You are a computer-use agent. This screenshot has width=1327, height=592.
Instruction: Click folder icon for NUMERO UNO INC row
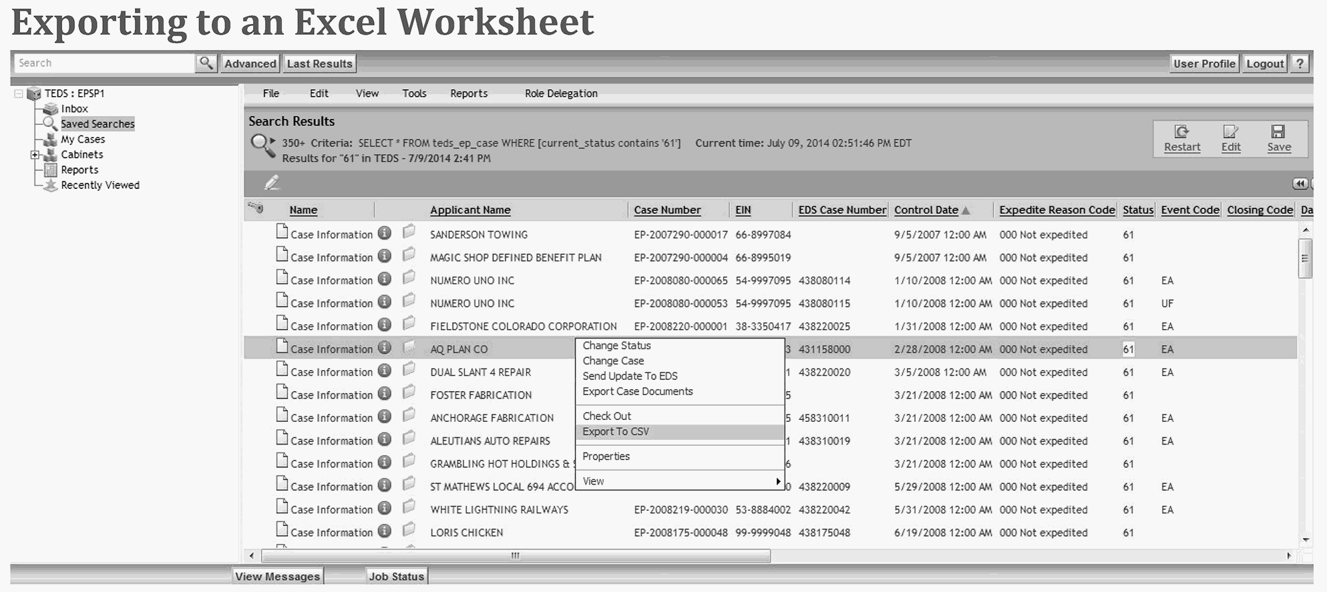coord(409,278)
